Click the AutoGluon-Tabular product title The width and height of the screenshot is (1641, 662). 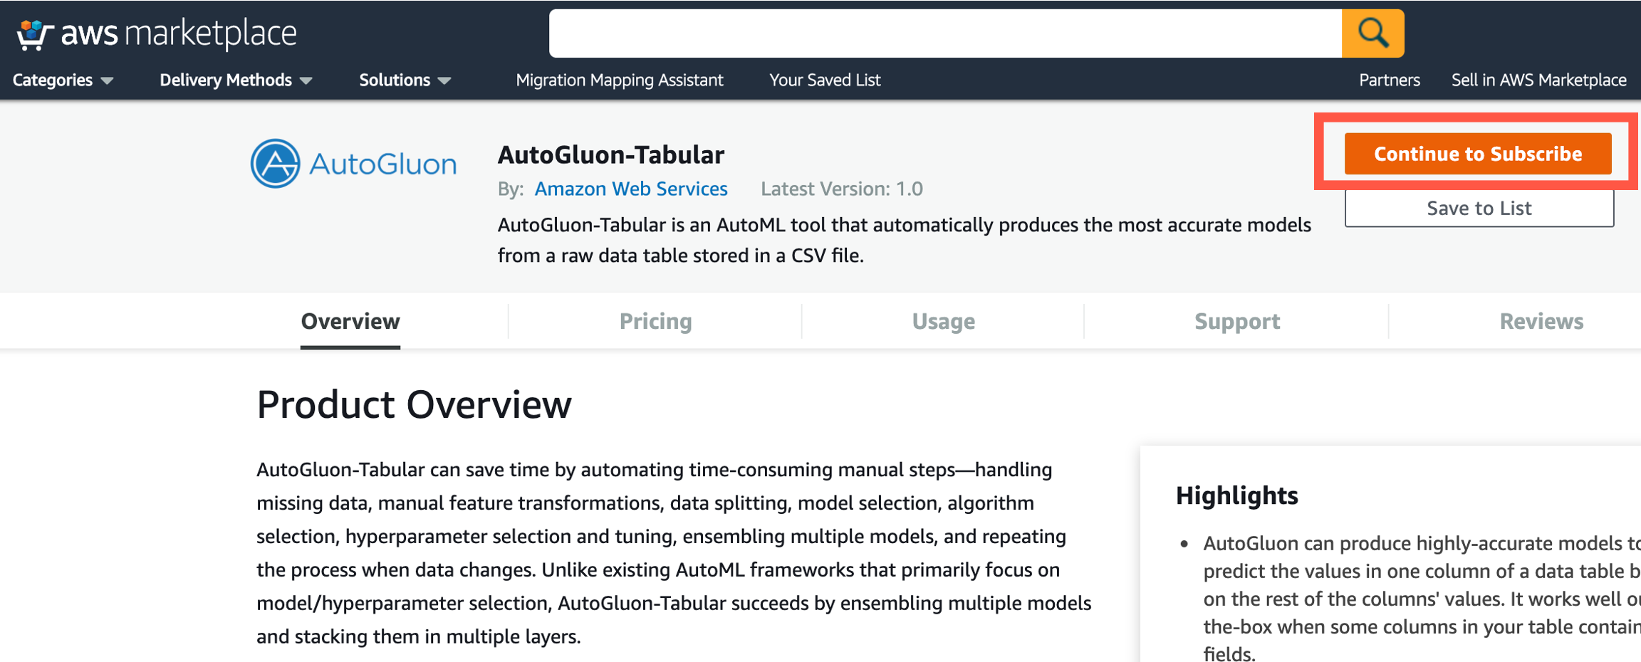pos(610,154)
